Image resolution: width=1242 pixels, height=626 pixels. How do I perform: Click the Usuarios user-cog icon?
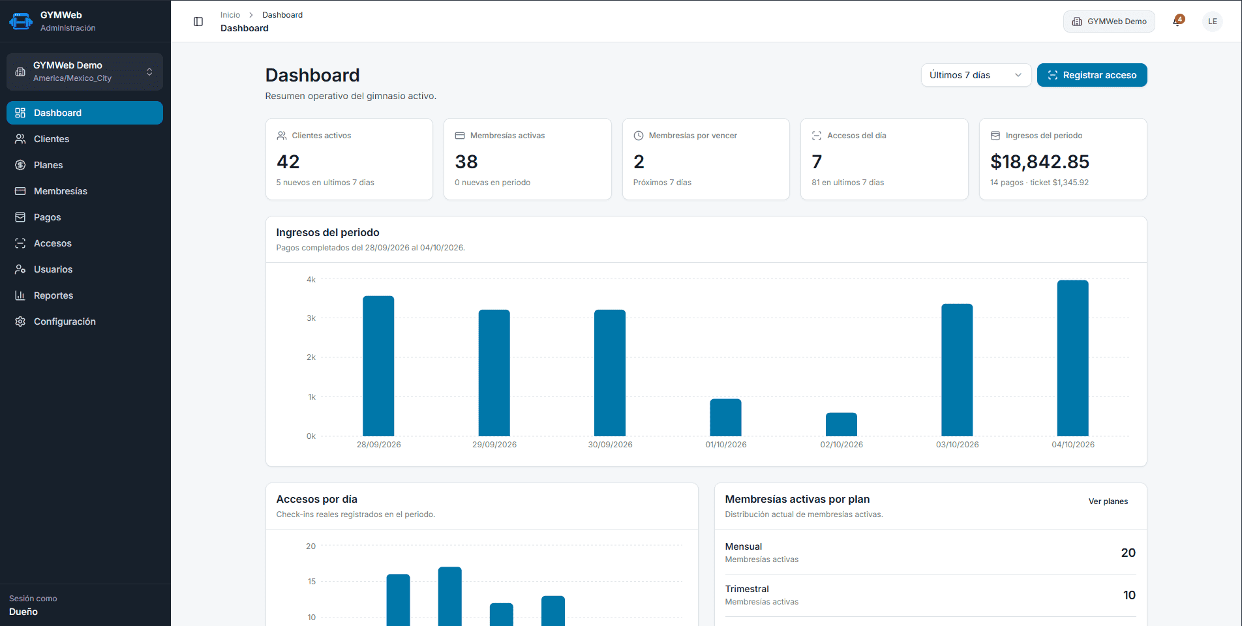click(x=20, y=269)
